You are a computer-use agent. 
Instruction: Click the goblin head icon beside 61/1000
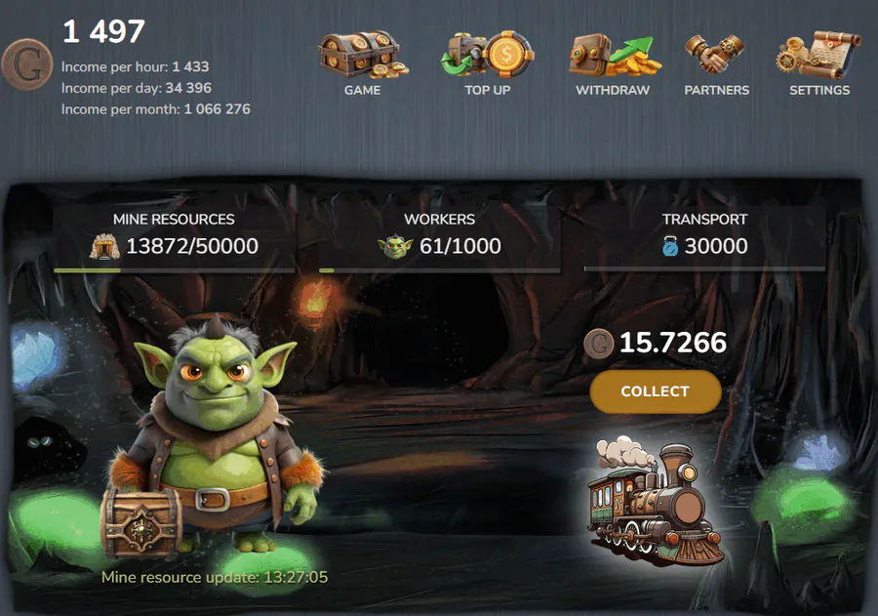[x=395, y=247]
